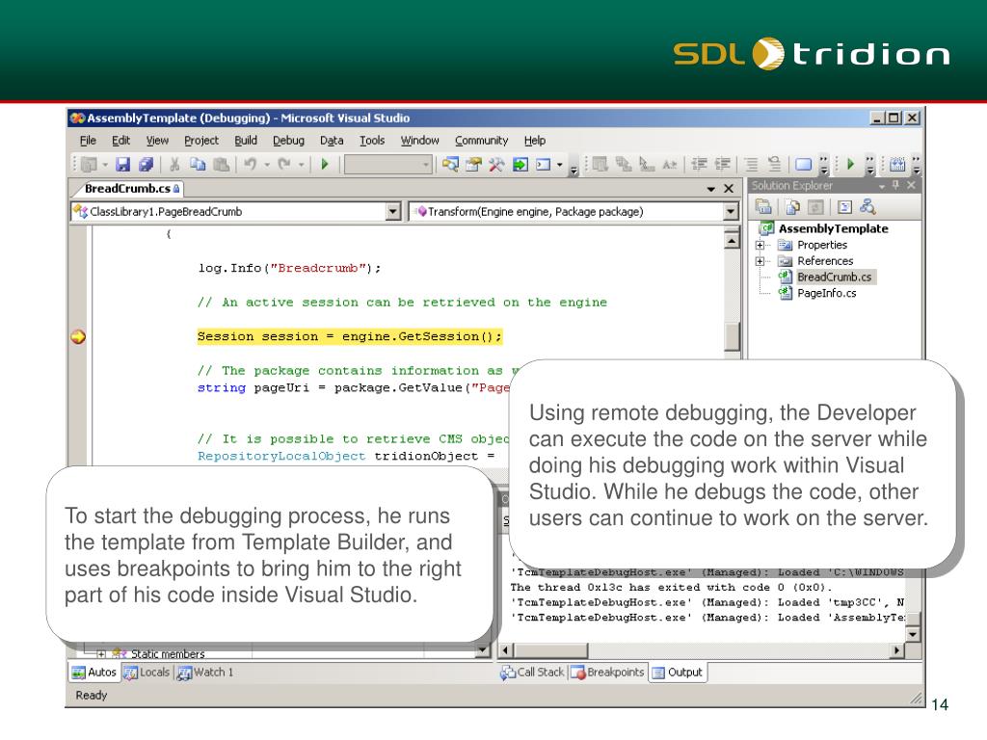
Task: Click the Output pane scroll-down arrow
Action: pyautogui.click(x=913, y=634)
